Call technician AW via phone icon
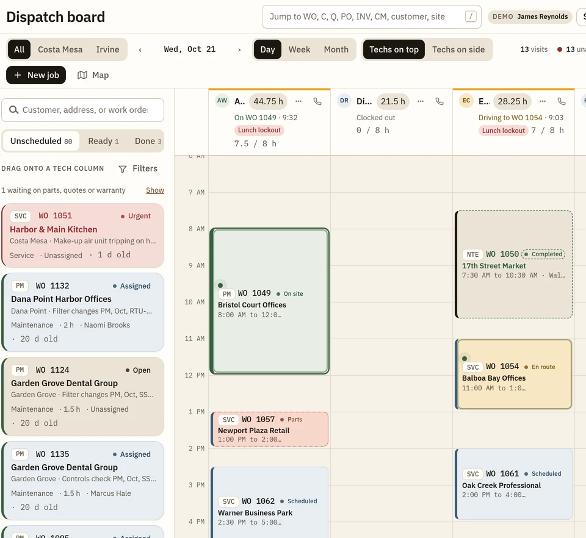Screen dimensions: 586x538 pyautogui.click(x=317, y=101)
